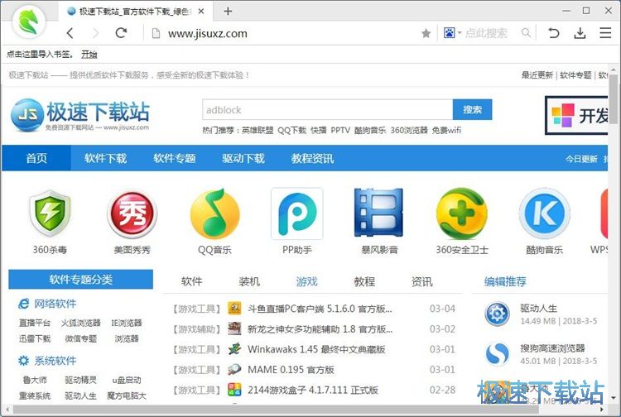The width and height of the screenshot is (621, 417).
Task: Click hot recommendation 英雄联盟
Action: 258,130
